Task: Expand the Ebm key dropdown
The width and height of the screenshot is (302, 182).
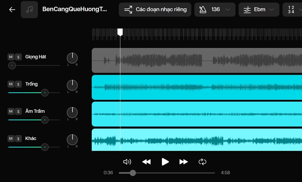Action: 259,10
